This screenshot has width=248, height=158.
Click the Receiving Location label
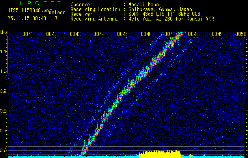coord(95,9)
